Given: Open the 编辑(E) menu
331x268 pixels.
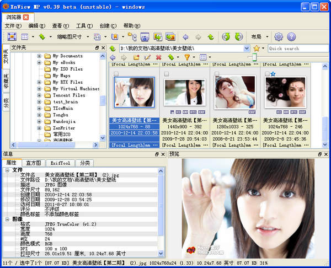Looking at the screenshot, I should 37,26.
